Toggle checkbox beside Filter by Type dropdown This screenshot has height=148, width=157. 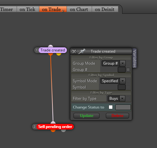(x=128, y=98)
